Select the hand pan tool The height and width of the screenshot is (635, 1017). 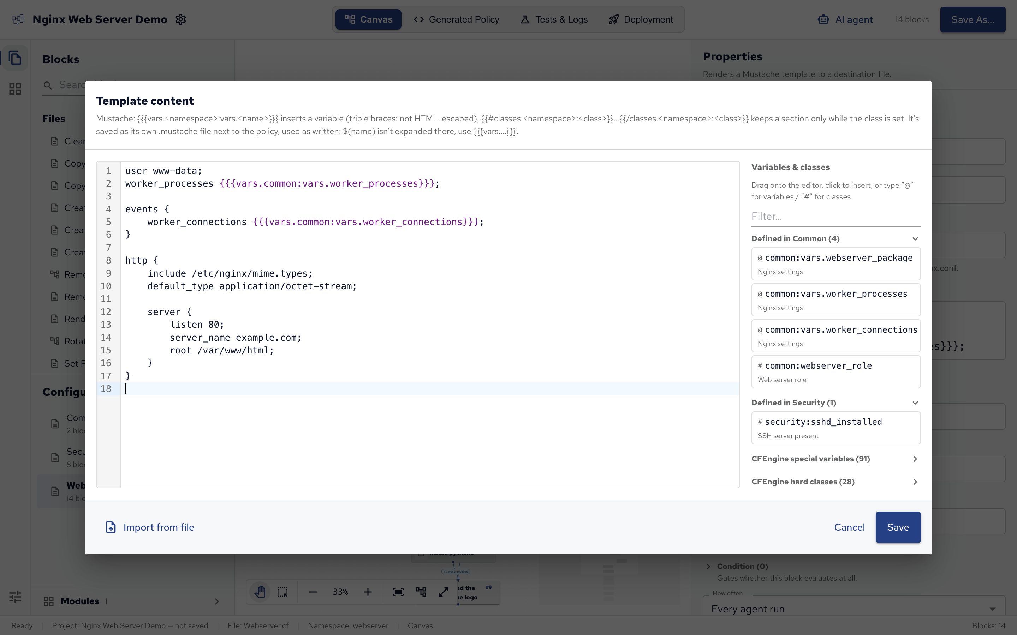coord(260,592)
